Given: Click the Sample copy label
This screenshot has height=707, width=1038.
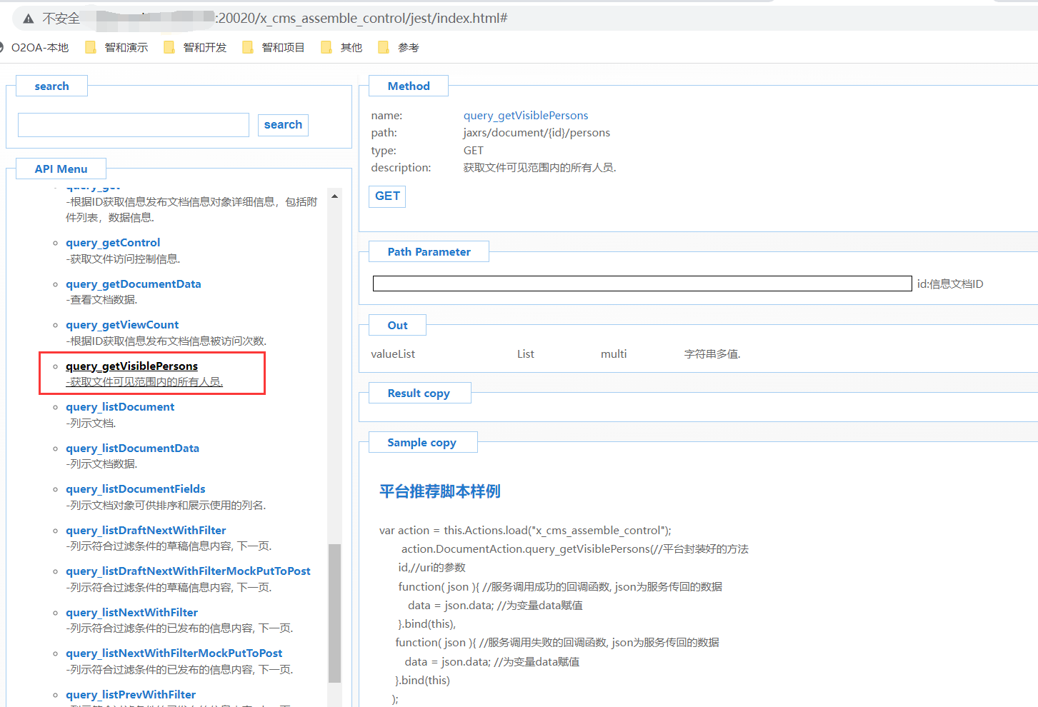Looking at the screenshot, I should (x=421, y=443).
